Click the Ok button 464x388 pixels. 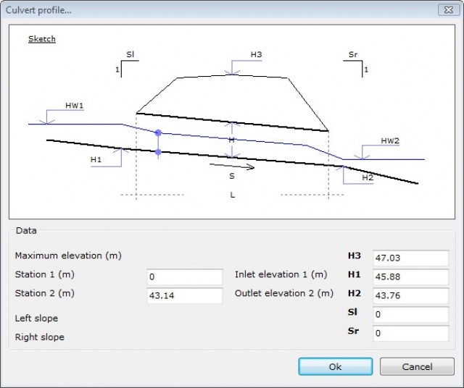pos(335,367)
